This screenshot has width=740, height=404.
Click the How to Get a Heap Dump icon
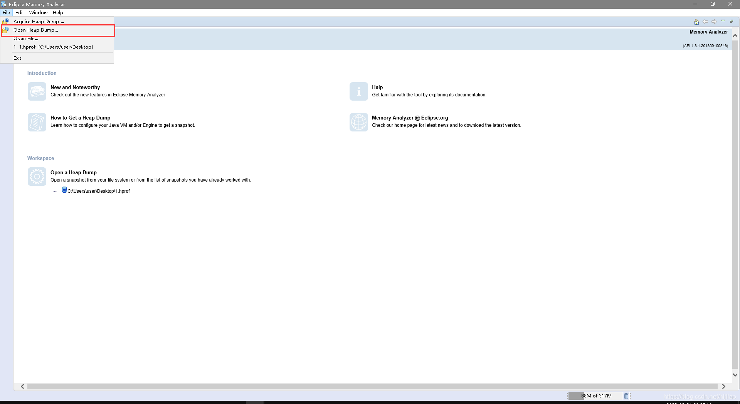click(37, 122)
